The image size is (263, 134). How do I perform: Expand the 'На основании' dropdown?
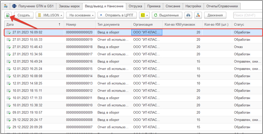(81, 15)
